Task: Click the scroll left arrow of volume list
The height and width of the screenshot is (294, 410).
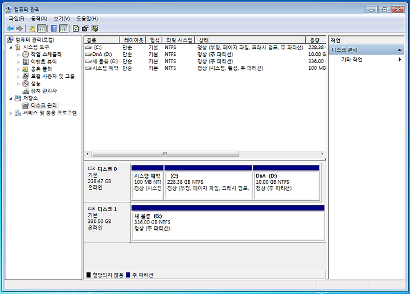Action: click(88, 154)
